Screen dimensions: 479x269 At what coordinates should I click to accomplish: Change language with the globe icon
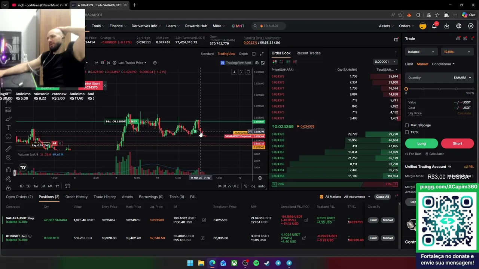pos(459,26)
